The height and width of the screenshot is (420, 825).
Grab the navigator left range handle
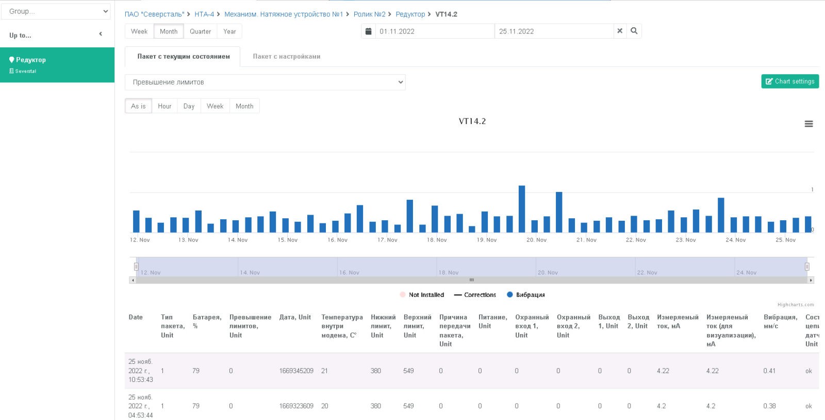pos(136,267)
